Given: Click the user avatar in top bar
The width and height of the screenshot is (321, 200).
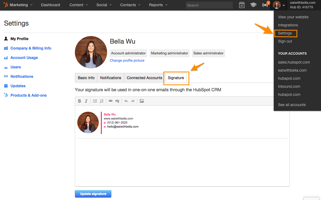Looking at the screenshot, I should pos(276,5).
